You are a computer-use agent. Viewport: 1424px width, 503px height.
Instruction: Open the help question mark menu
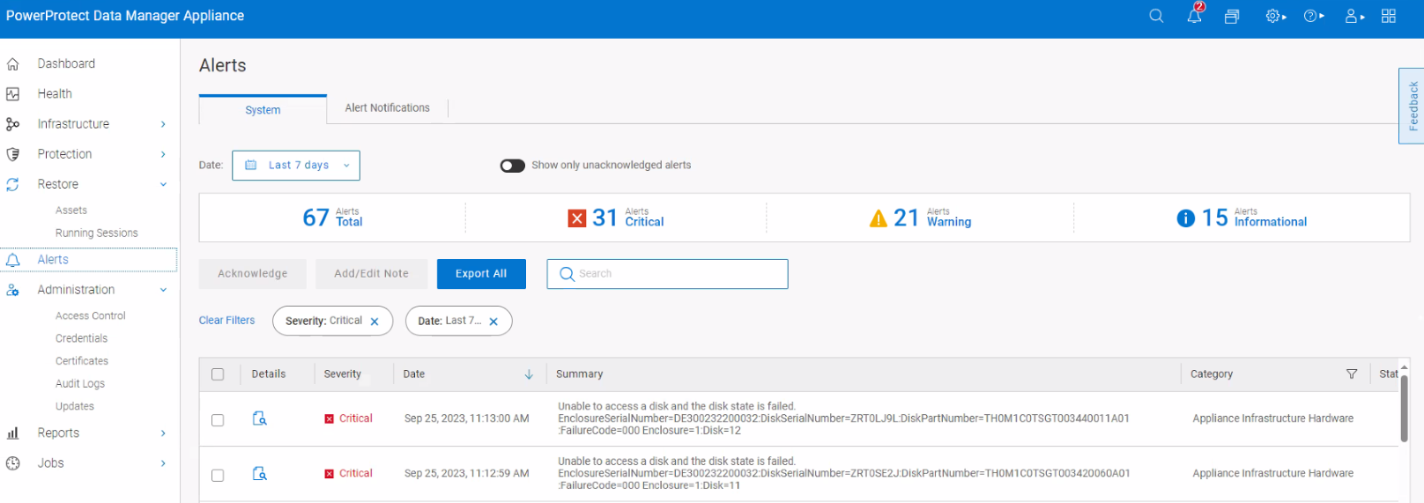pos(1313,17)
